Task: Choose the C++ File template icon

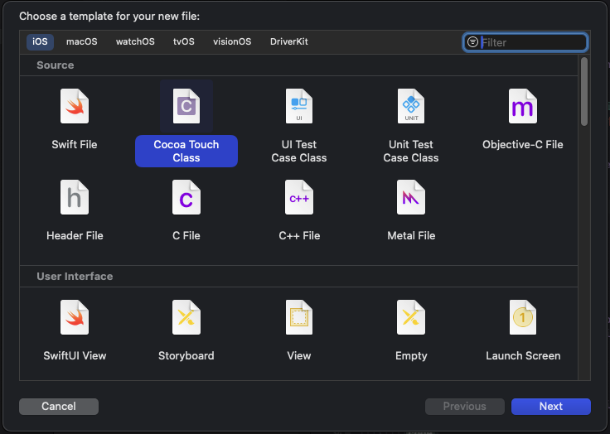Action: coord(298,197)
